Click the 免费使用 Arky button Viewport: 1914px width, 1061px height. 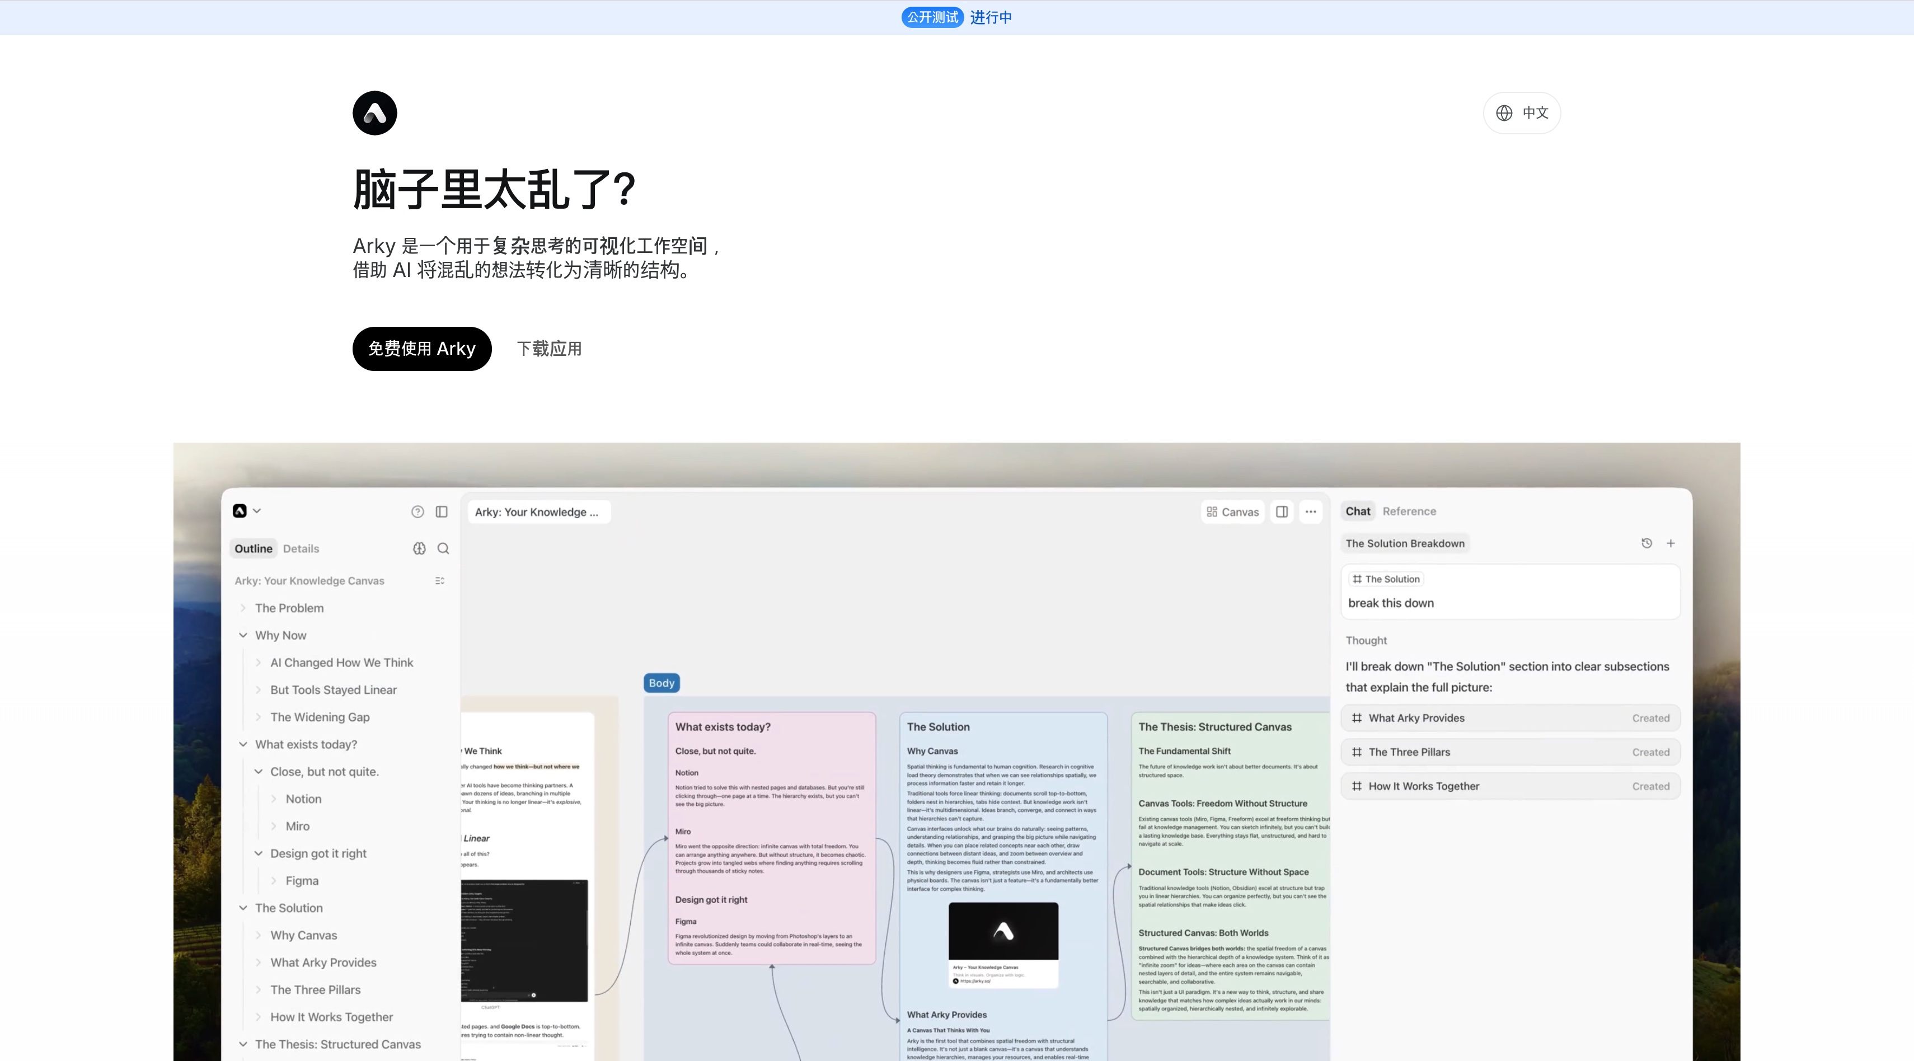(x=421, y=349)
